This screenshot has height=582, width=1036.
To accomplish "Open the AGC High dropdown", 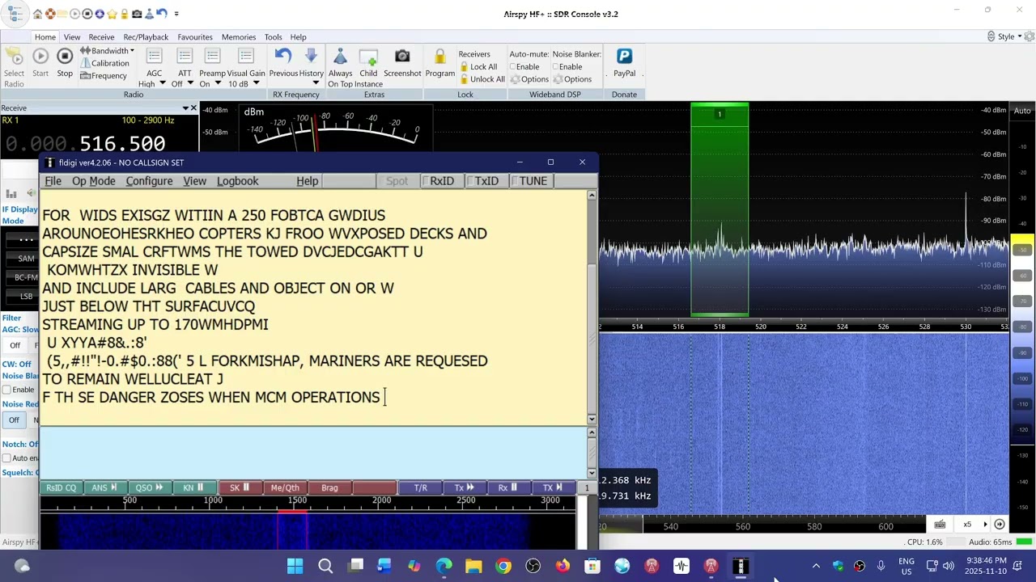I will click(162, 84).
